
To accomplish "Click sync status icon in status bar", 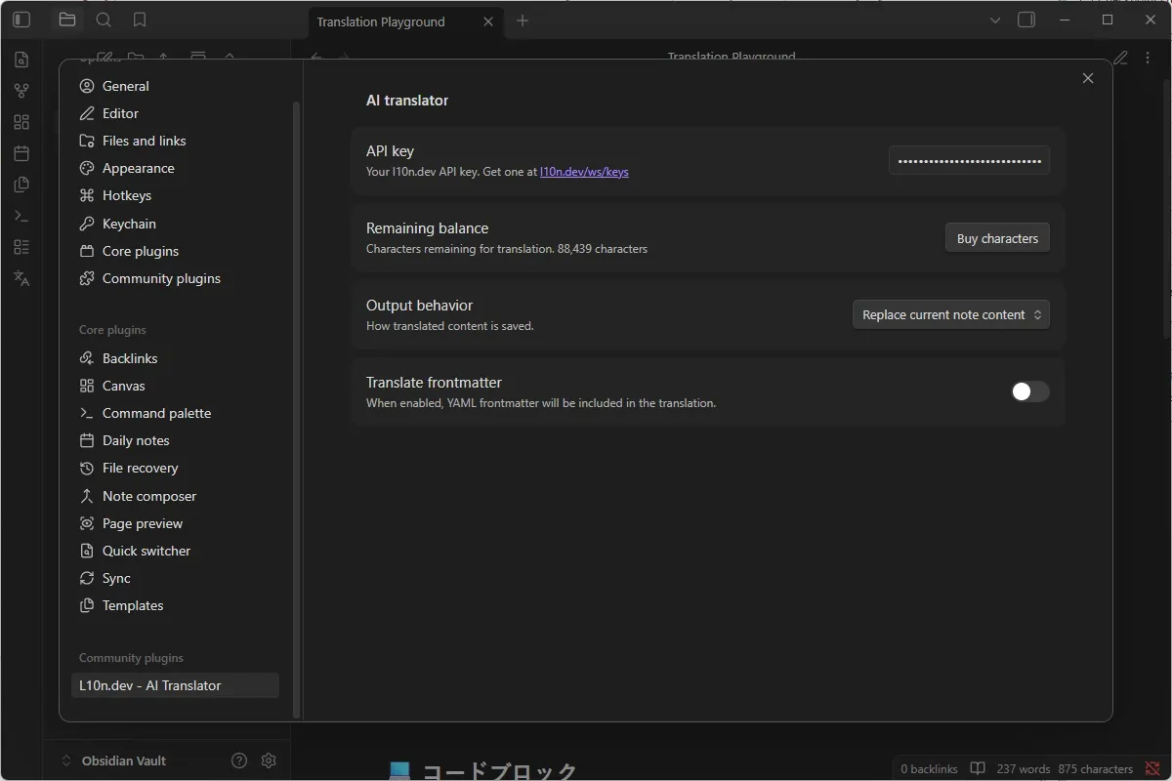I will [x=1152, y=768].
